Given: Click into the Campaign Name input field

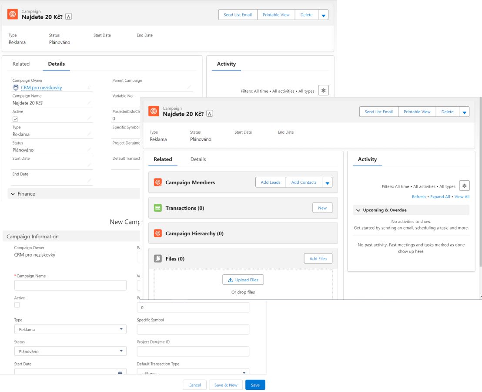Looking at the screenshot, I should pos(70,285).
